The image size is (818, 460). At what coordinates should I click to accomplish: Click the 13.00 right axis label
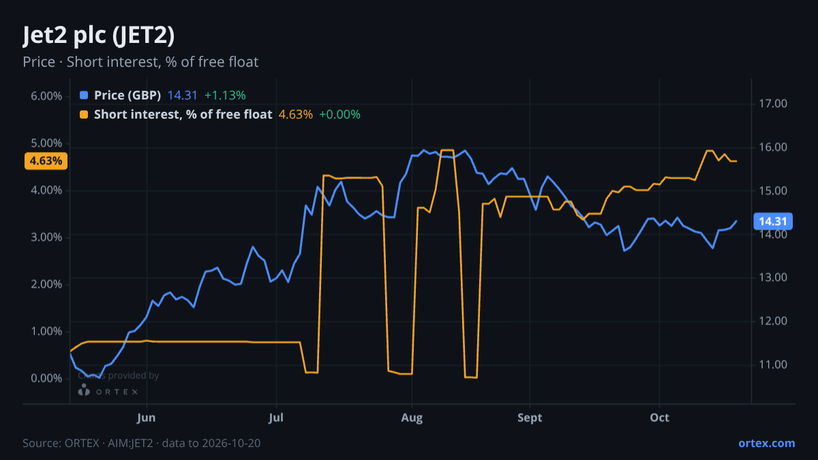tap(773, 277)
